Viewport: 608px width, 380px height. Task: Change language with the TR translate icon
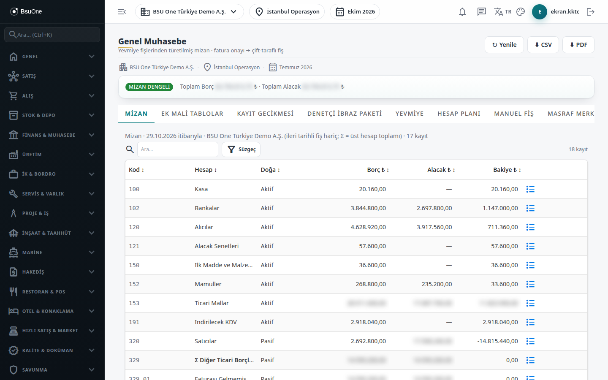(x=502, y=12)
